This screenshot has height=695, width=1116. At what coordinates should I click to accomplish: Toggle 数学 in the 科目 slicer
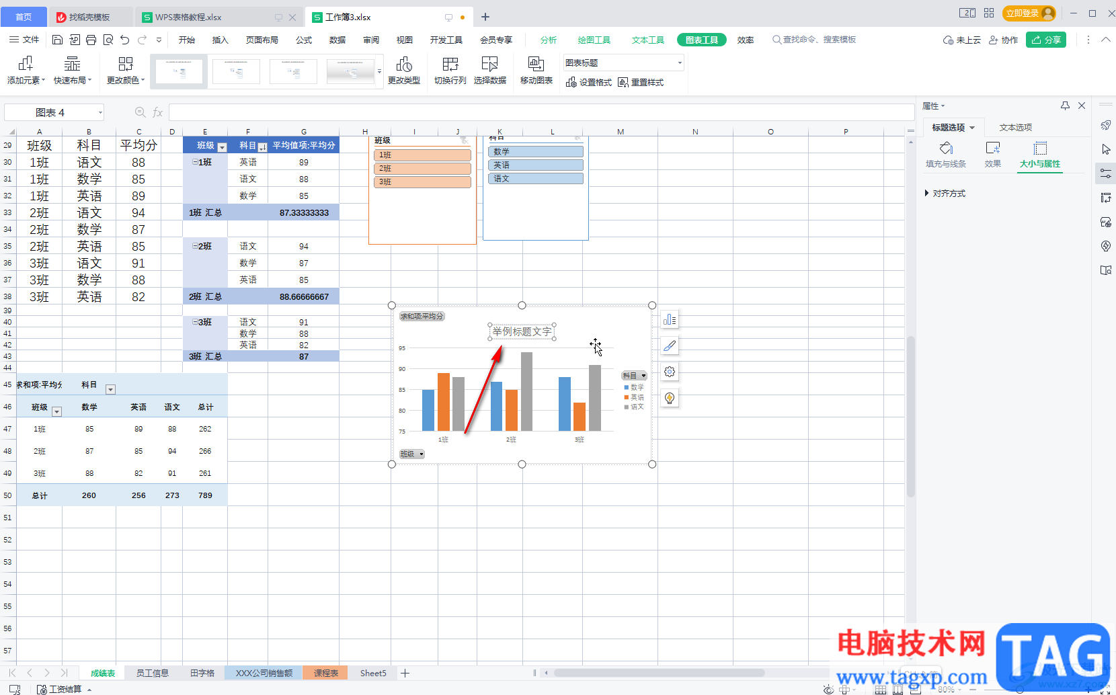pos(536,152)
